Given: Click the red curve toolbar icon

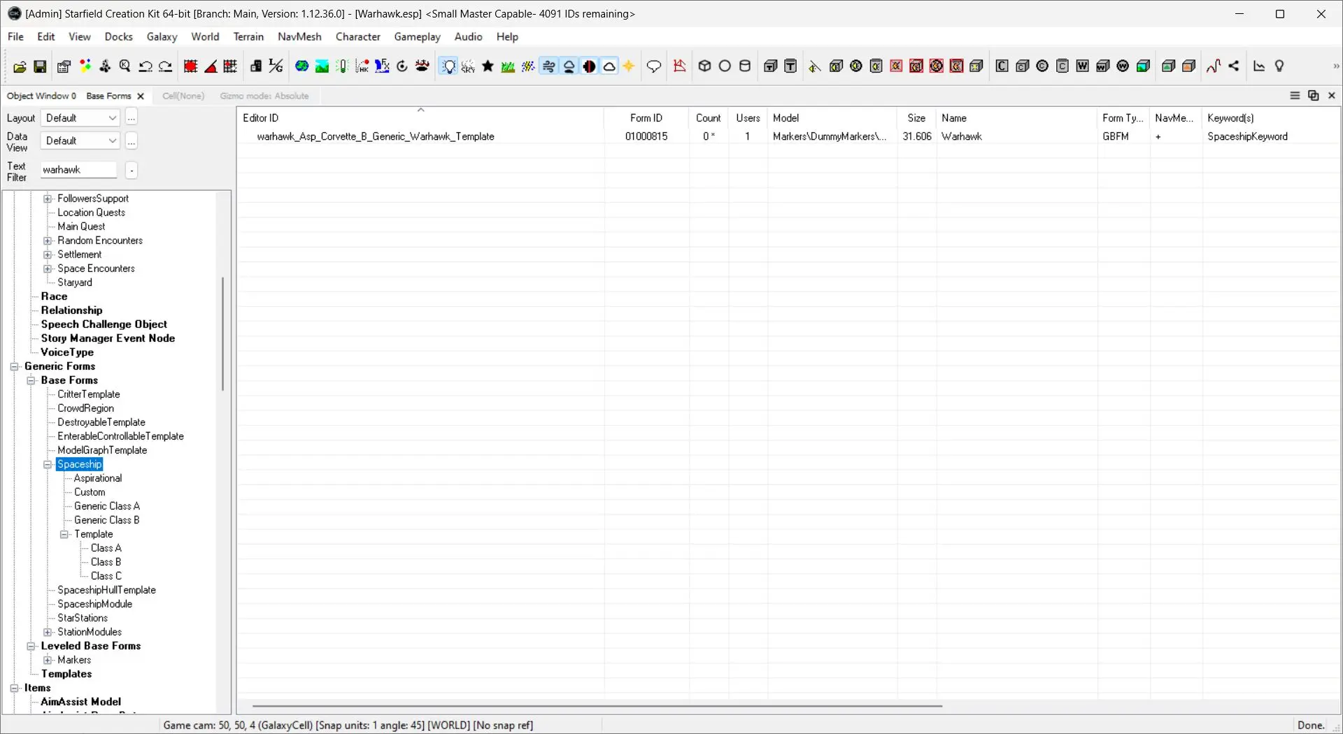Looking at the screenshot, I should coord(1214,66).
